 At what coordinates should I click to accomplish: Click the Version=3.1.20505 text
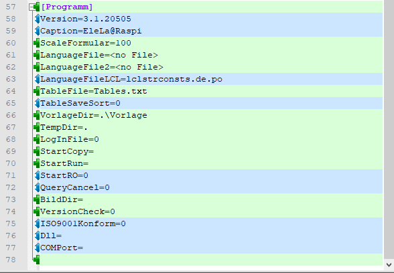86,19
